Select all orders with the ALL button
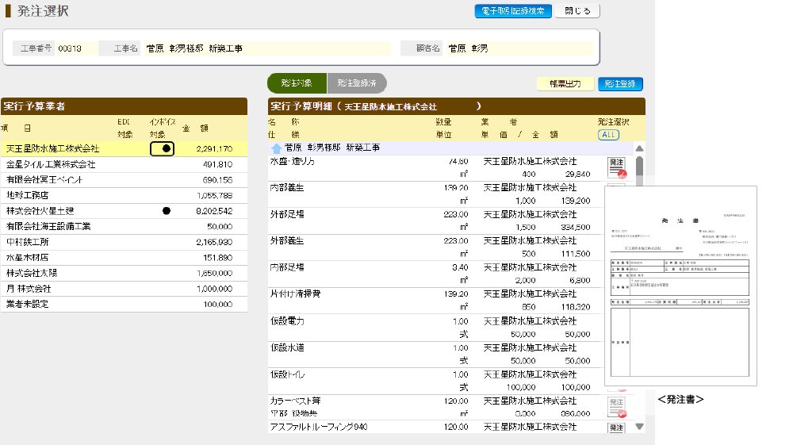793x445 pixels. tap(608, 135)
